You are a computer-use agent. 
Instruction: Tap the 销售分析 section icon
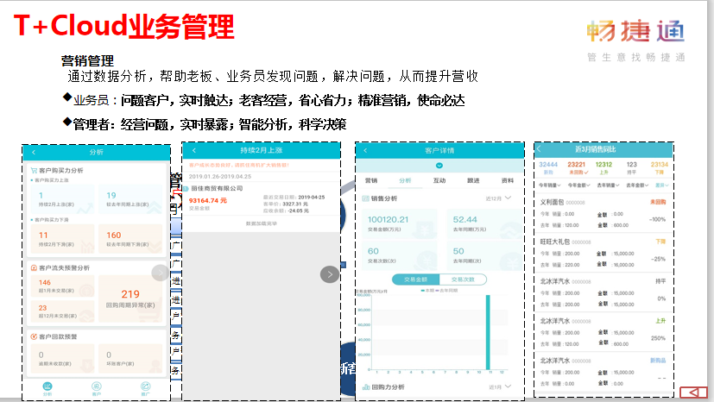365,198
